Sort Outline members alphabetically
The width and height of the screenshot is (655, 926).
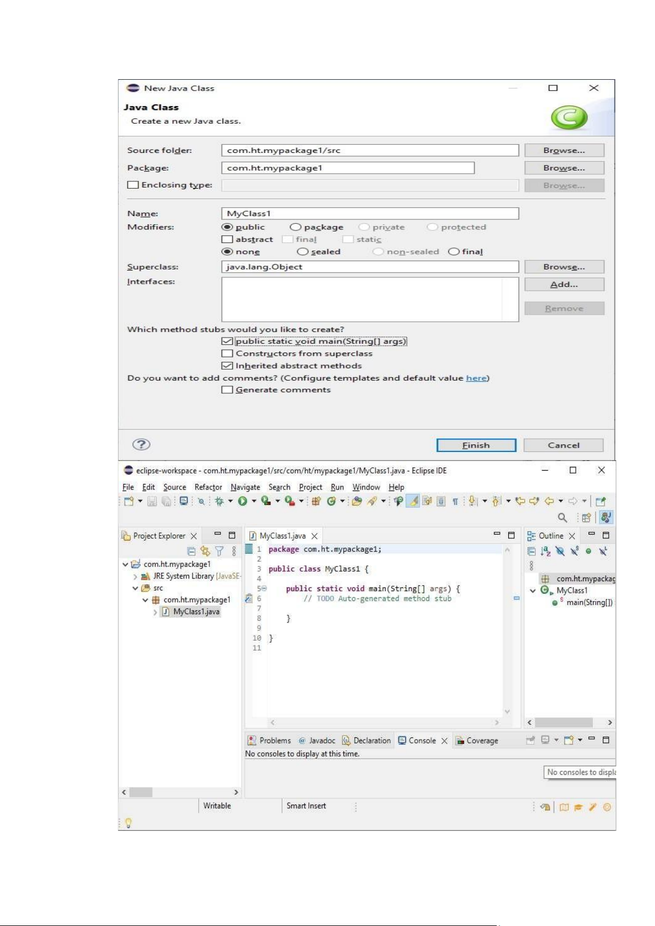(545, 551)
